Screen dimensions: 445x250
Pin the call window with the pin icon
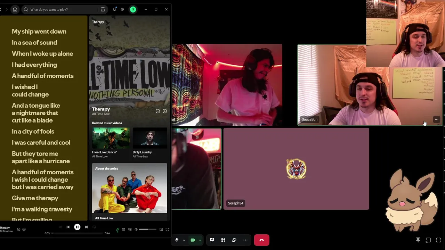418,240
